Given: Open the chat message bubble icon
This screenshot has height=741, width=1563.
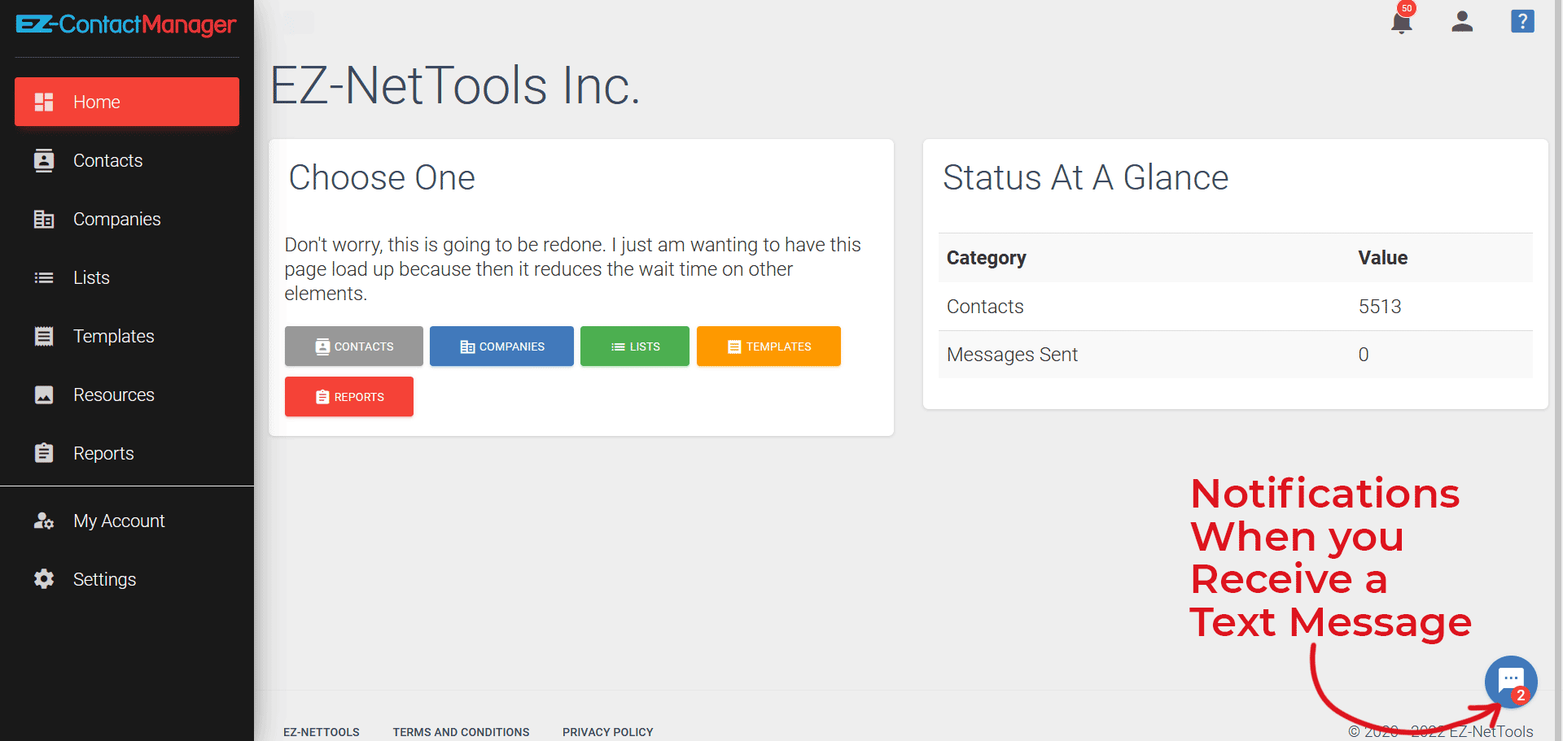Looking at the screenshot, I should [x=1511, y=682].
